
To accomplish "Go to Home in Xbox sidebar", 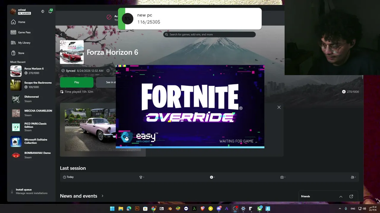I will click(31, 22).
